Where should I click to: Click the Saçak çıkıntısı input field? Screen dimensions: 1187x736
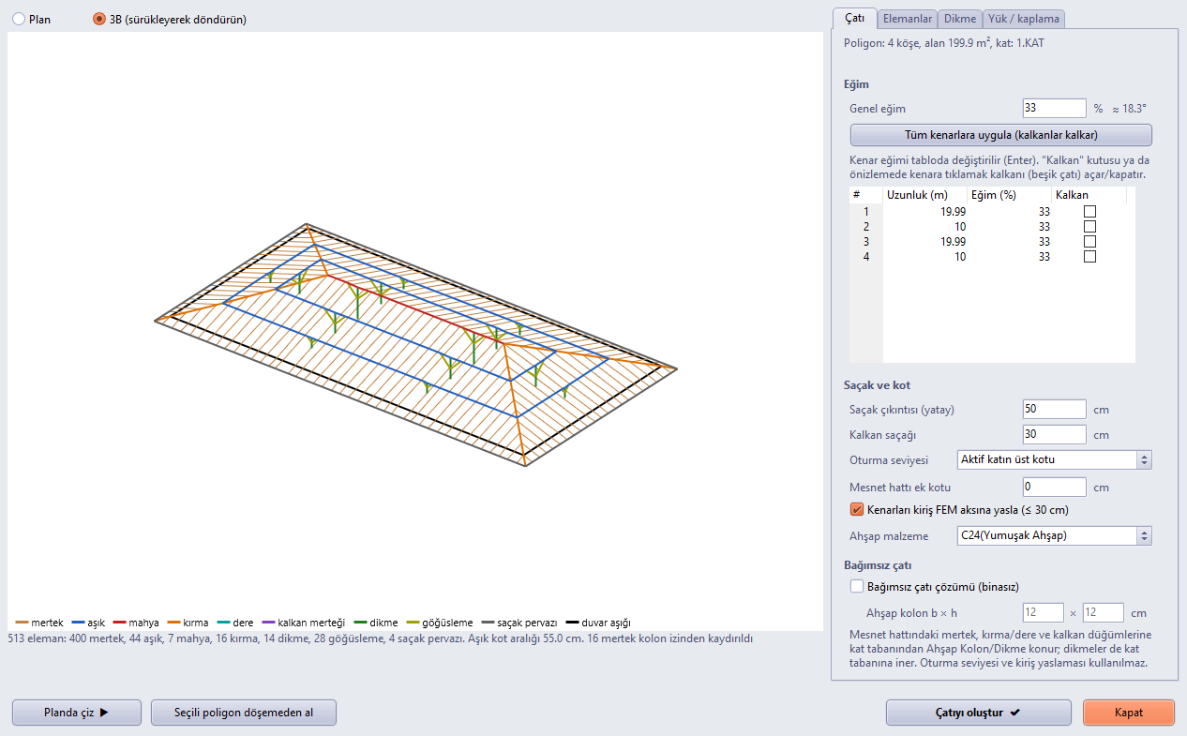pos(1054,410)
